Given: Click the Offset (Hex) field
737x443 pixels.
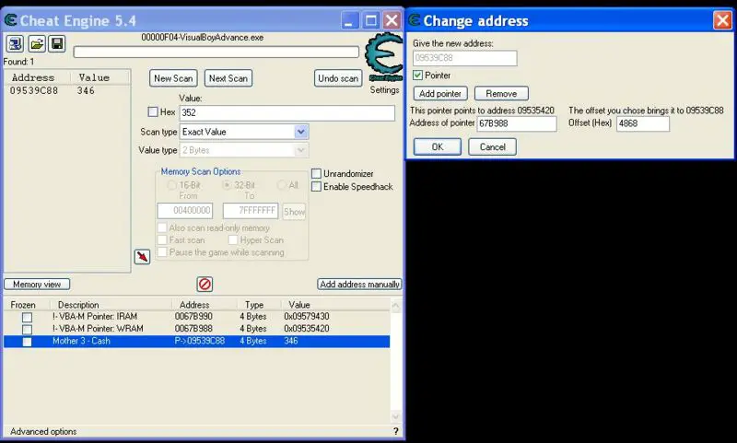Looking at the screenshot, I should [643, 123].
